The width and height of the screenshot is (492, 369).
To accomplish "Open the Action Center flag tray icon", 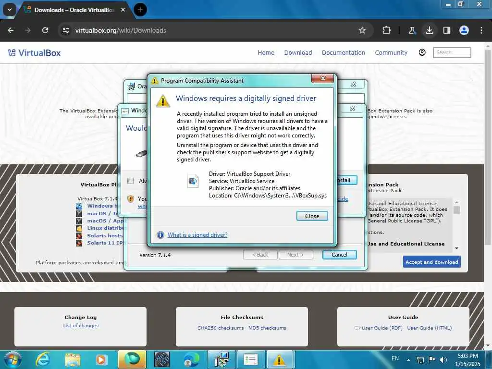I will coord(432,359).
